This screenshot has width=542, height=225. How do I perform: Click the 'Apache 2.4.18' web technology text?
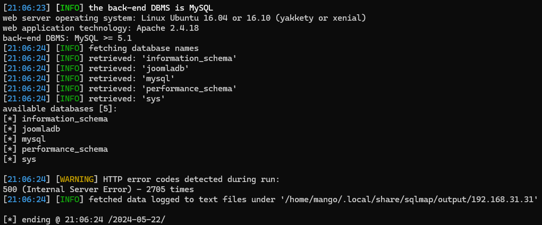click(x=167, y=28)
